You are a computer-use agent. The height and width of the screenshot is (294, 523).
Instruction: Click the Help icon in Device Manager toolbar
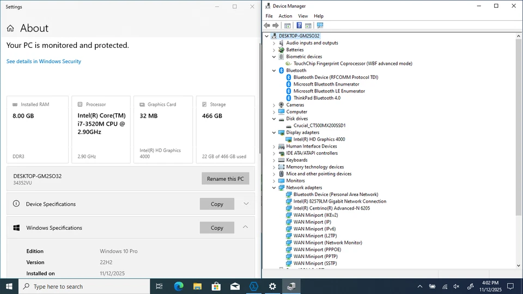299,26
